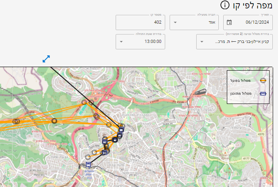Click the blue bus stop marker left of Tel Arza
The width and height of the screenshot is (278, 187).
(x=115, y=140)
